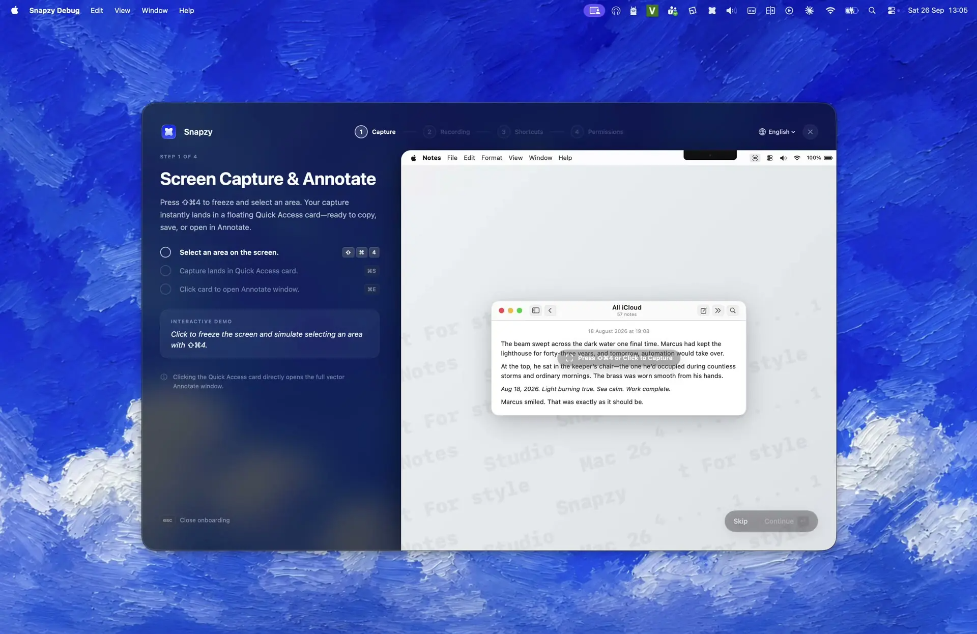The height and width of the screenshot is (634, 977).
Task: Click 'Close onboarding' at the bottom left
Action: click(x=196, y=520)
